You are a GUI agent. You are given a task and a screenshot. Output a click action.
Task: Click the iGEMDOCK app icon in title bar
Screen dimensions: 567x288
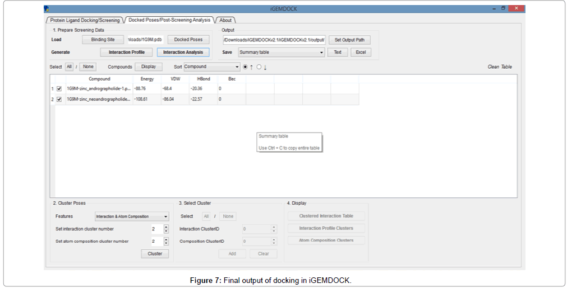click(47, 8)
